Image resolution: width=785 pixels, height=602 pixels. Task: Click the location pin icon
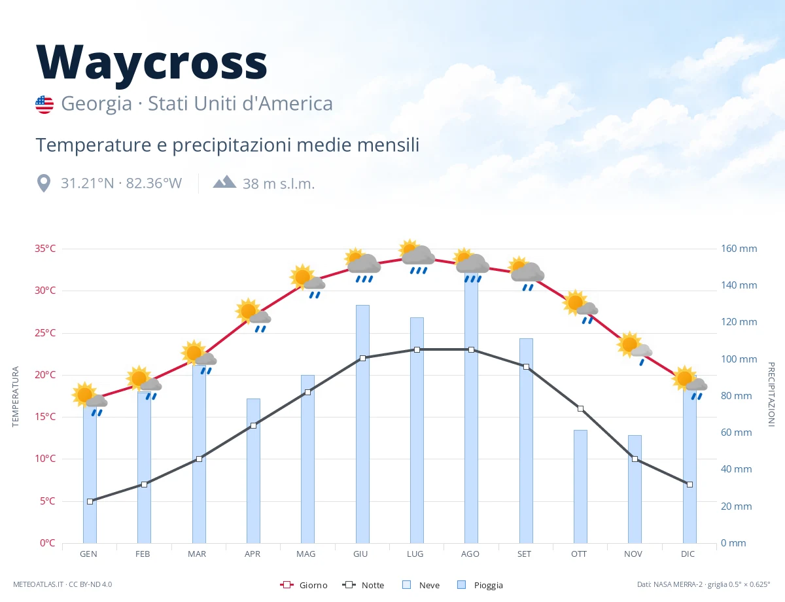(44, 183)
